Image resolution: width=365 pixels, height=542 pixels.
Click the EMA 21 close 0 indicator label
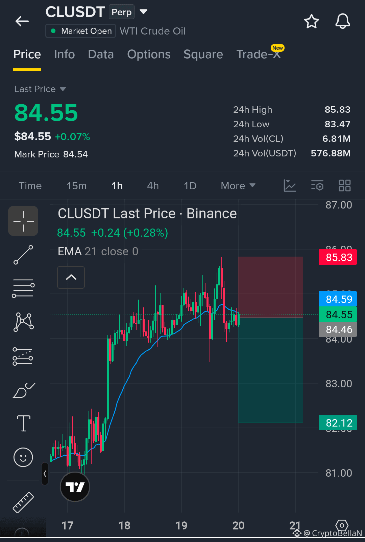[98, 252]
